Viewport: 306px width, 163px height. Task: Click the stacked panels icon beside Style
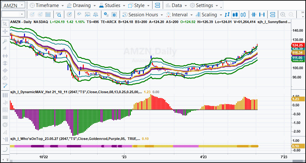[x=157, y=5]
